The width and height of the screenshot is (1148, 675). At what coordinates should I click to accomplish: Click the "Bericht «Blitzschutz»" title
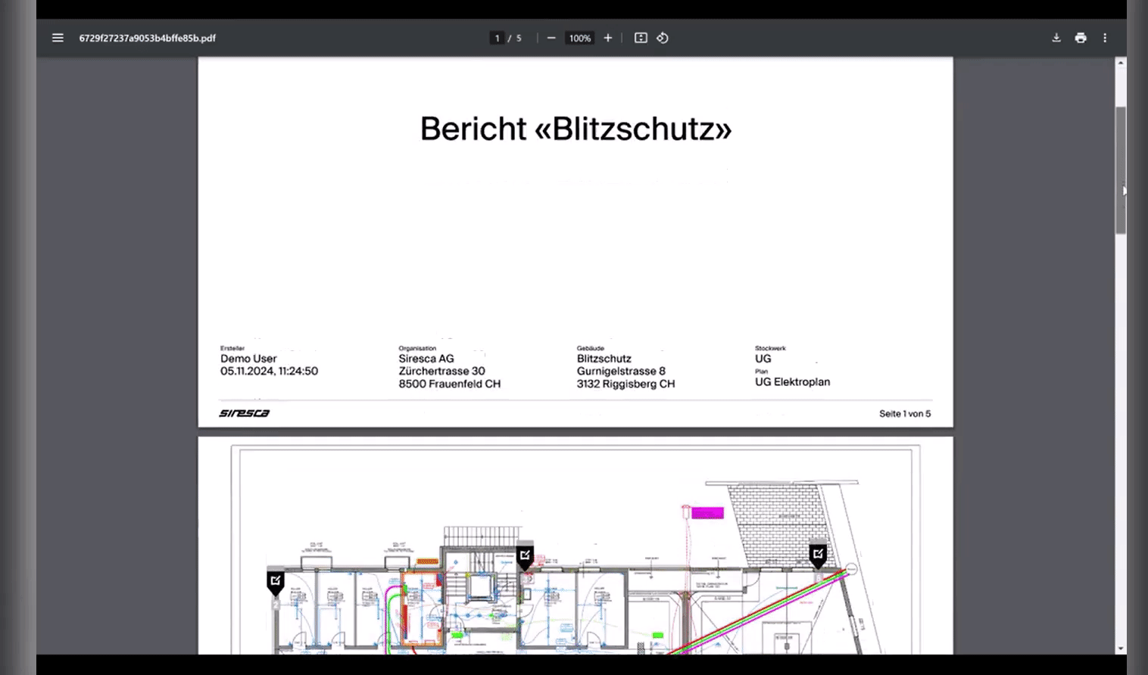[576, 129]
